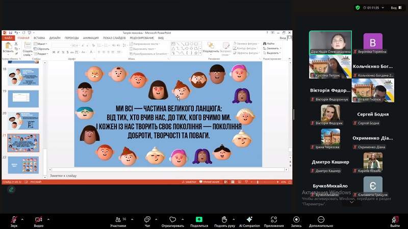
Task: Click the Отреагировать reactions heart icon
Action: [x=172, y=219]
